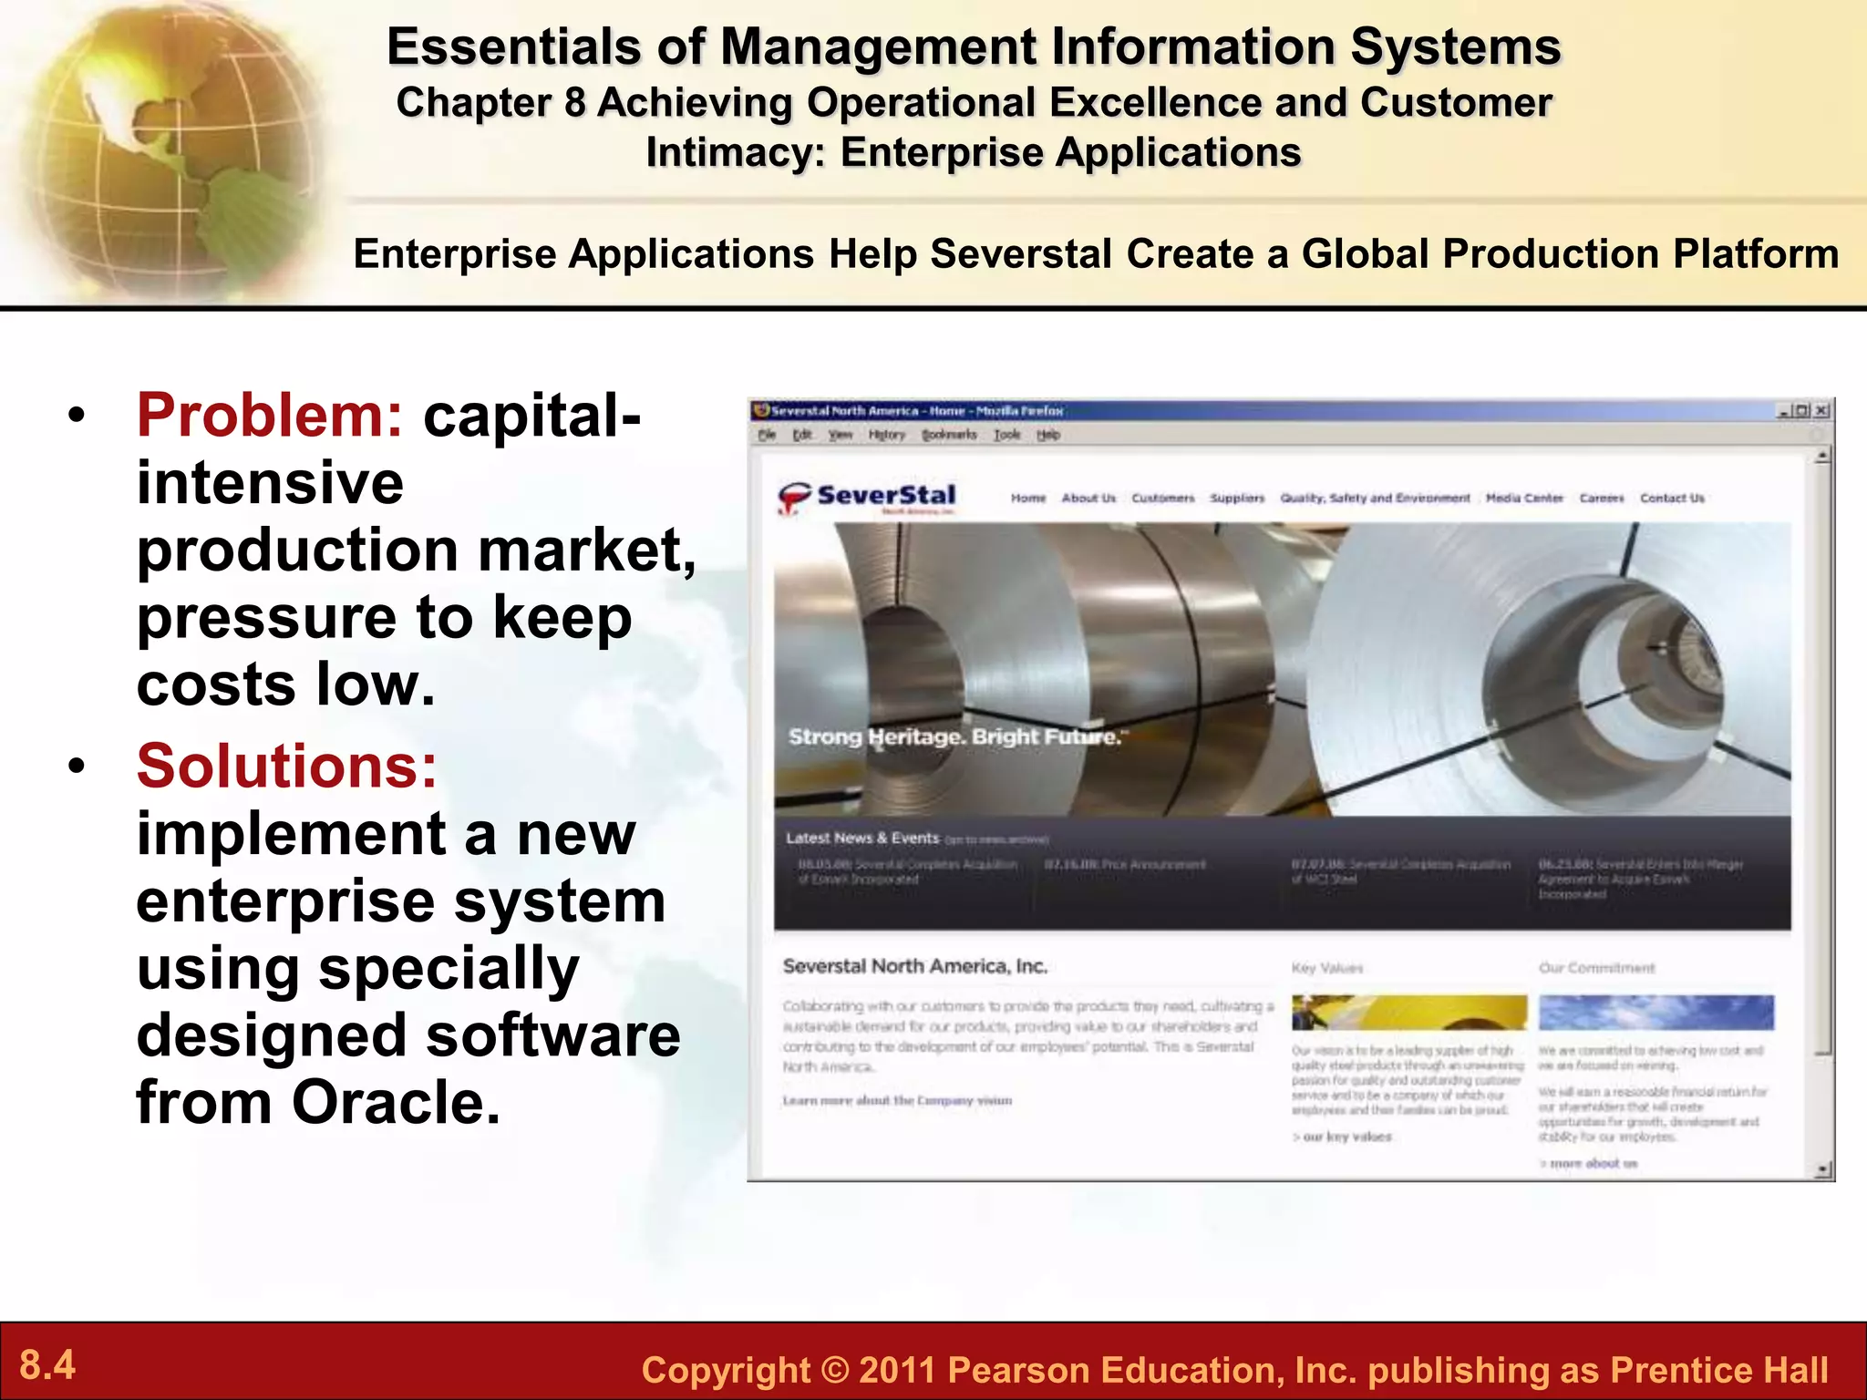Click the Latest News & Events heading
Screen dimensions: 1867x1400
click(x=862, y=838)
